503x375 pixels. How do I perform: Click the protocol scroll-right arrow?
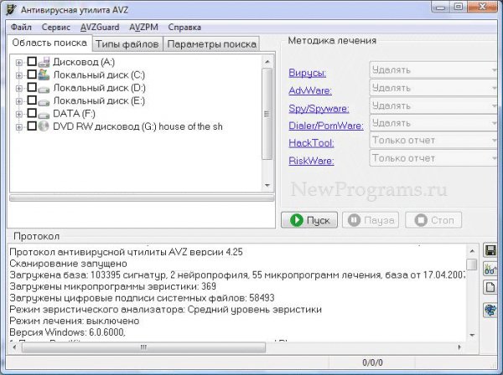point(459,347)
